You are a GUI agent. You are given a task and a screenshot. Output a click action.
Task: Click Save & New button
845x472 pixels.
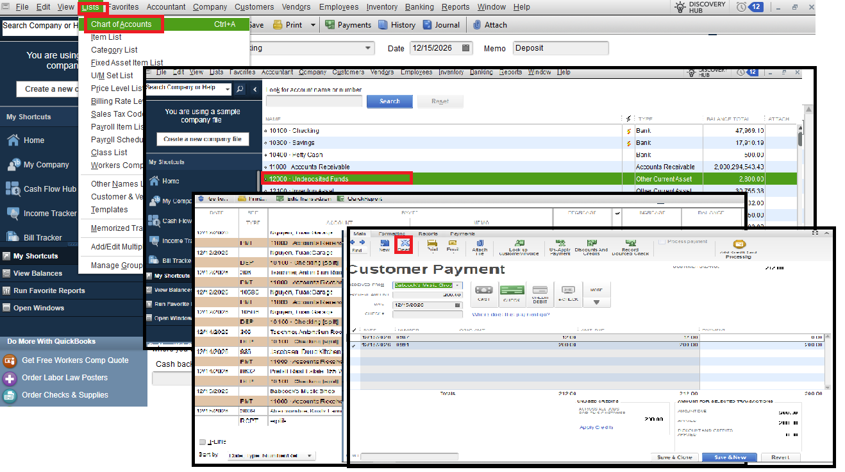coord(729,457)
